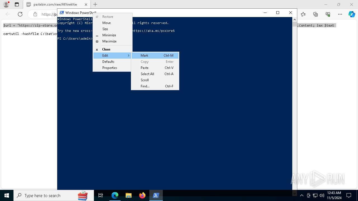
Task: Click the certutil -hashfile text line
Action: (x=30, y=34)
